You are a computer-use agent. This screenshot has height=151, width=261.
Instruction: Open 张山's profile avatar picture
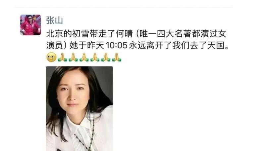tap(30, 25)
